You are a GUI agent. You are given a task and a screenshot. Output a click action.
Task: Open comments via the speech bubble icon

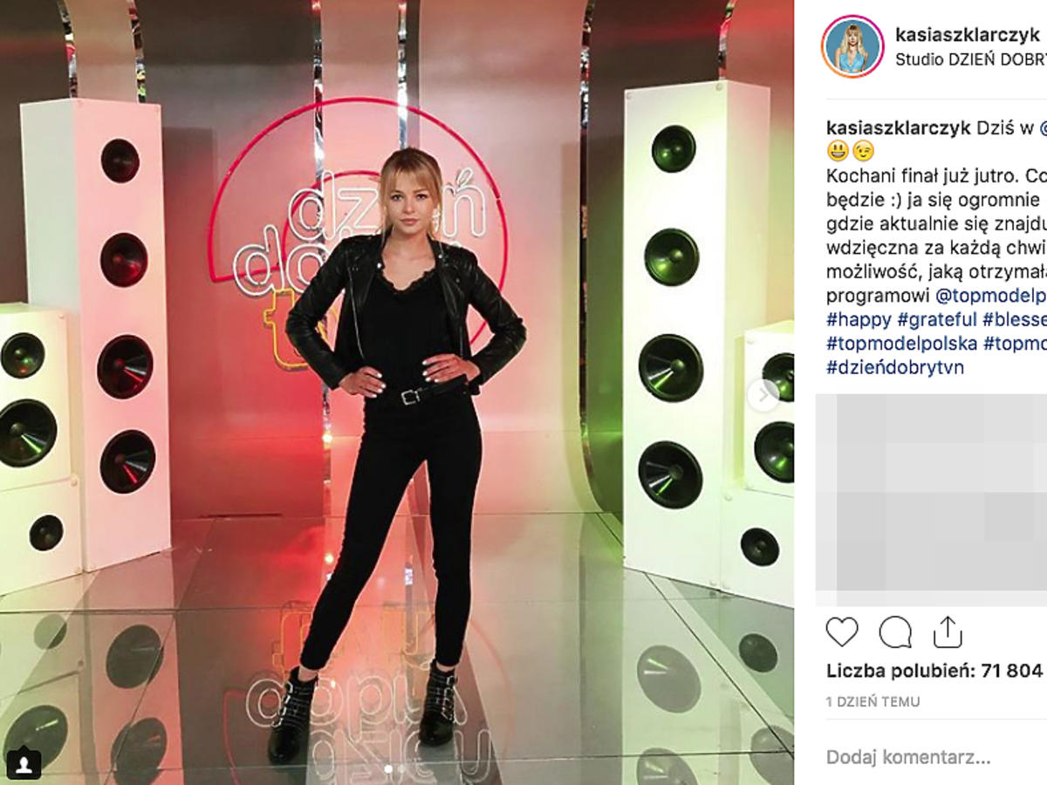tap(895, 631)
